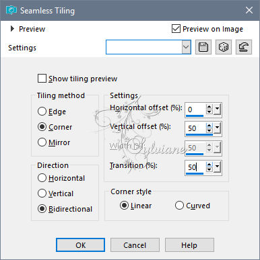Click inside the Horizontal offset value field

pyautogui.click(x=195, y=110)
